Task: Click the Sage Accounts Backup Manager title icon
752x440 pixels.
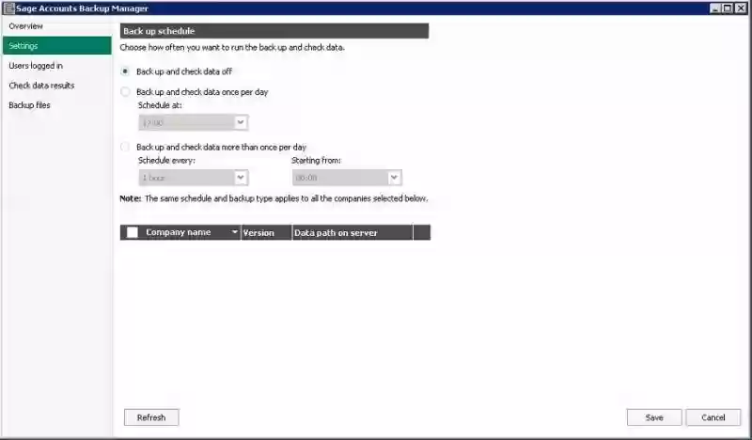Action: tap(8, 8)
